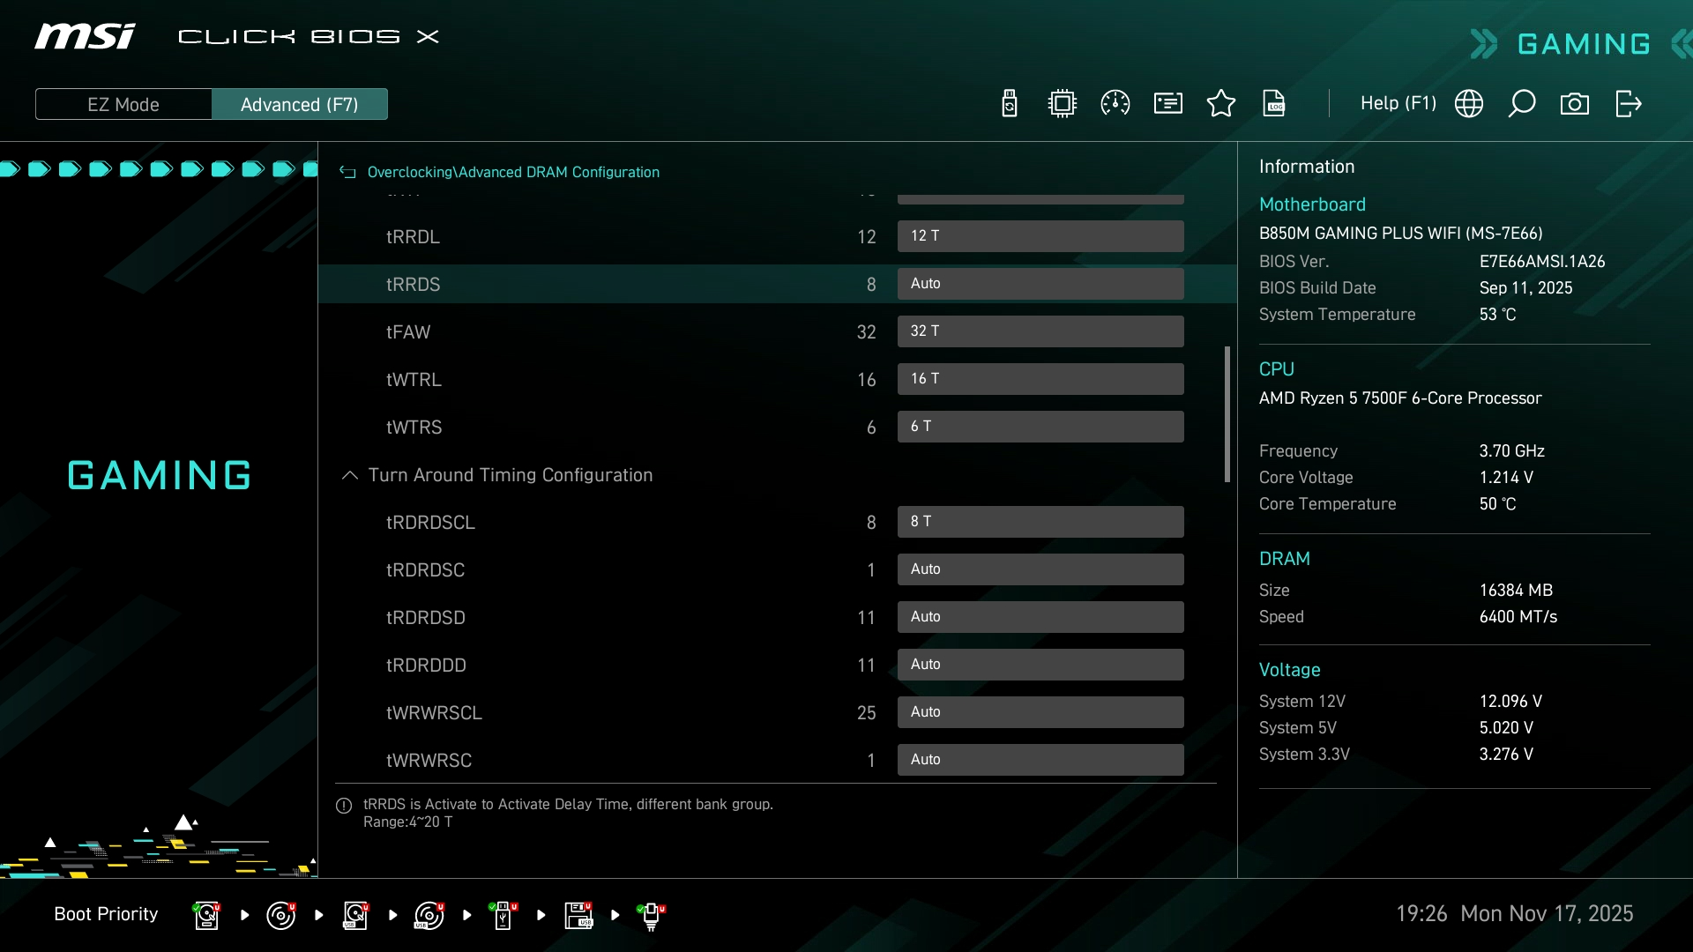Viewport: 1693px width, 952px height.
Task: Select the tRDRDSC setting label
Action: coord(425,570)
